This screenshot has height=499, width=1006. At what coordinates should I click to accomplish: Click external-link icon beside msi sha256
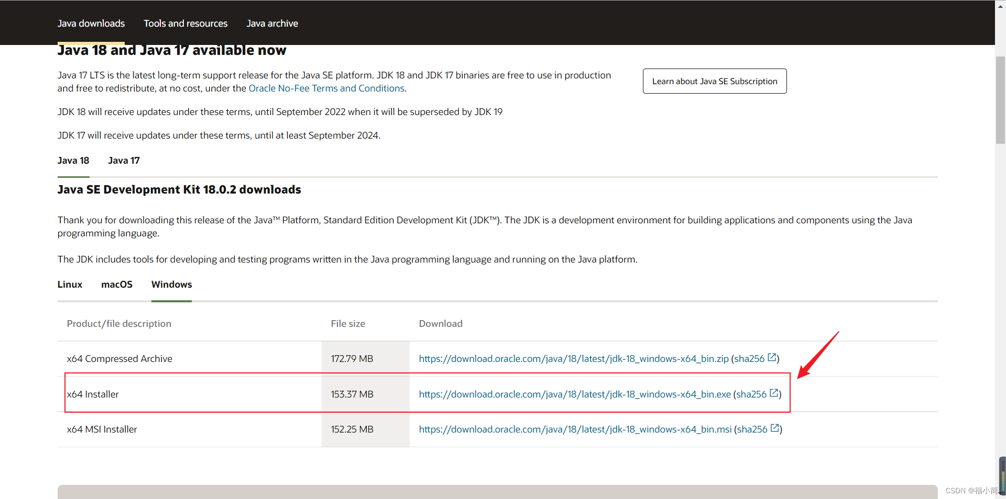(x=775, y=428)
